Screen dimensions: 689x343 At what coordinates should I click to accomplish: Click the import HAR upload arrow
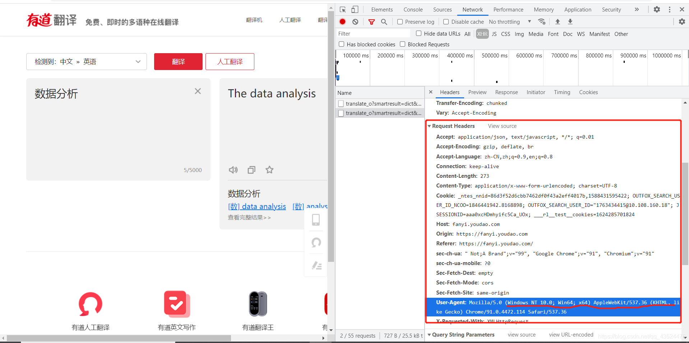558,22
